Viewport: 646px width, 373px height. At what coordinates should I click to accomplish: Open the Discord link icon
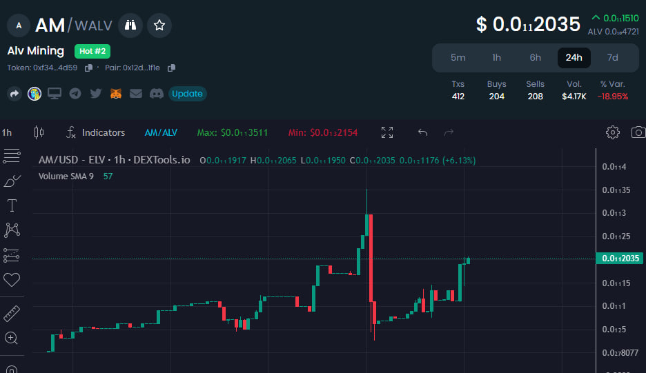(157, 94)
